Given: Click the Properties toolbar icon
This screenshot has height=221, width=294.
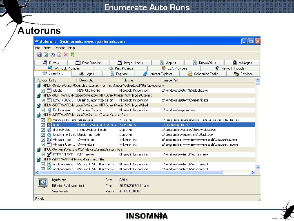Looking at the screenshot, I should coord(59,55).
